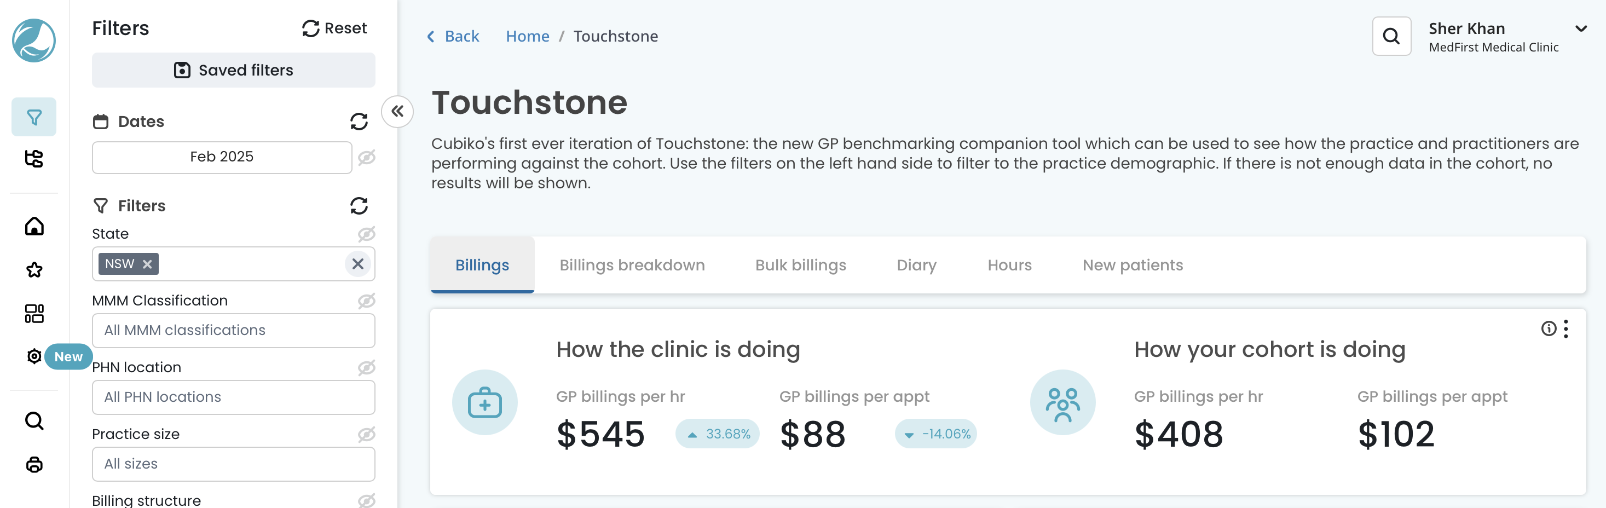Open favourites star icon in sidebar
Image resolution: width=1606 pixels, height=508 pixels.
click(34, 270)
